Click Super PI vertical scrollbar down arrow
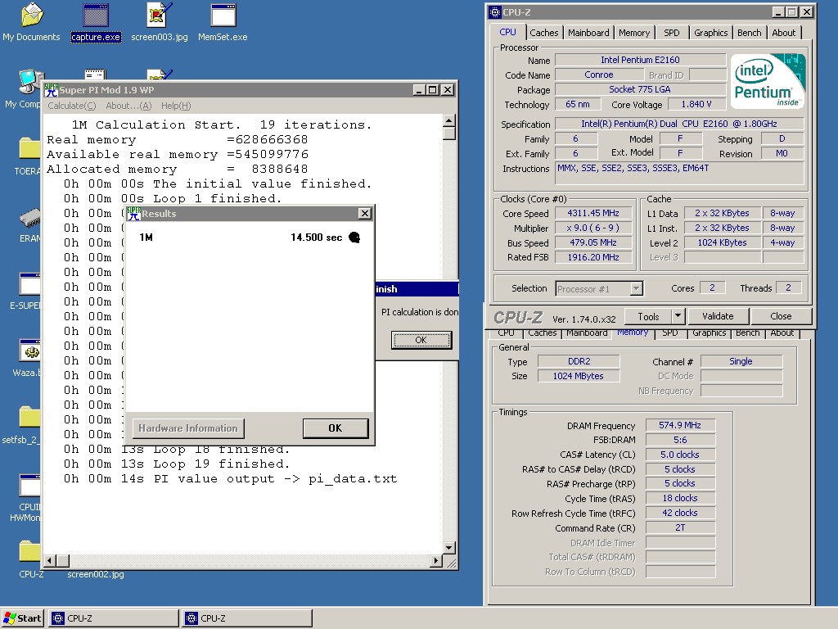838x629 pixels. (449, 548)
